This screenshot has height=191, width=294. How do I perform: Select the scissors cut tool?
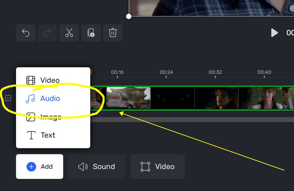(69, 33)
